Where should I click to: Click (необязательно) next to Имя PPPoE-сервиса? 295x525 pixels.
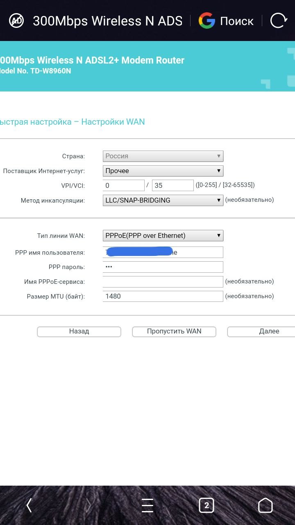[x=250, y=281]
